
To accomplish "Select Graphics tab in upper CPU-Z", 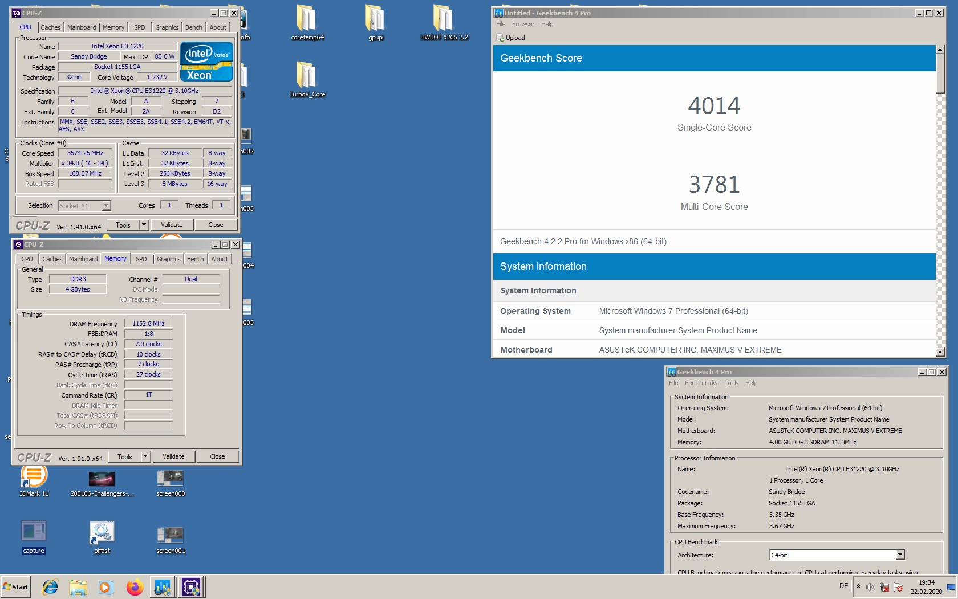I will point(167,27).
